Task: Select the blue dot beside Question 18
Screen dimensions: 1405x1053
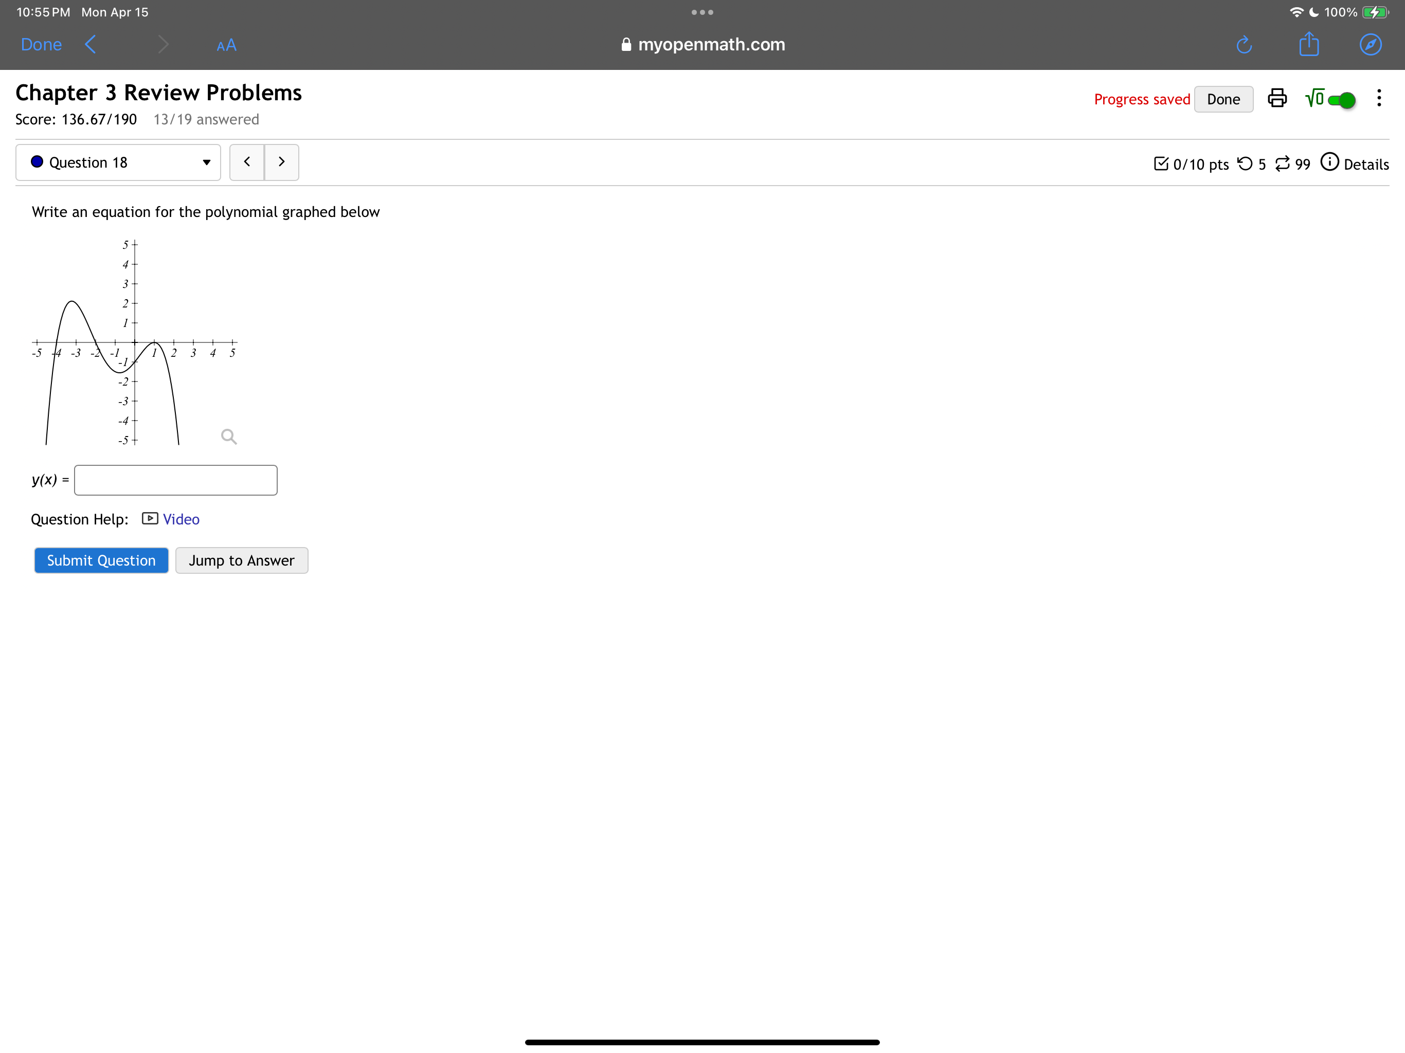Action: coord(38,162)
